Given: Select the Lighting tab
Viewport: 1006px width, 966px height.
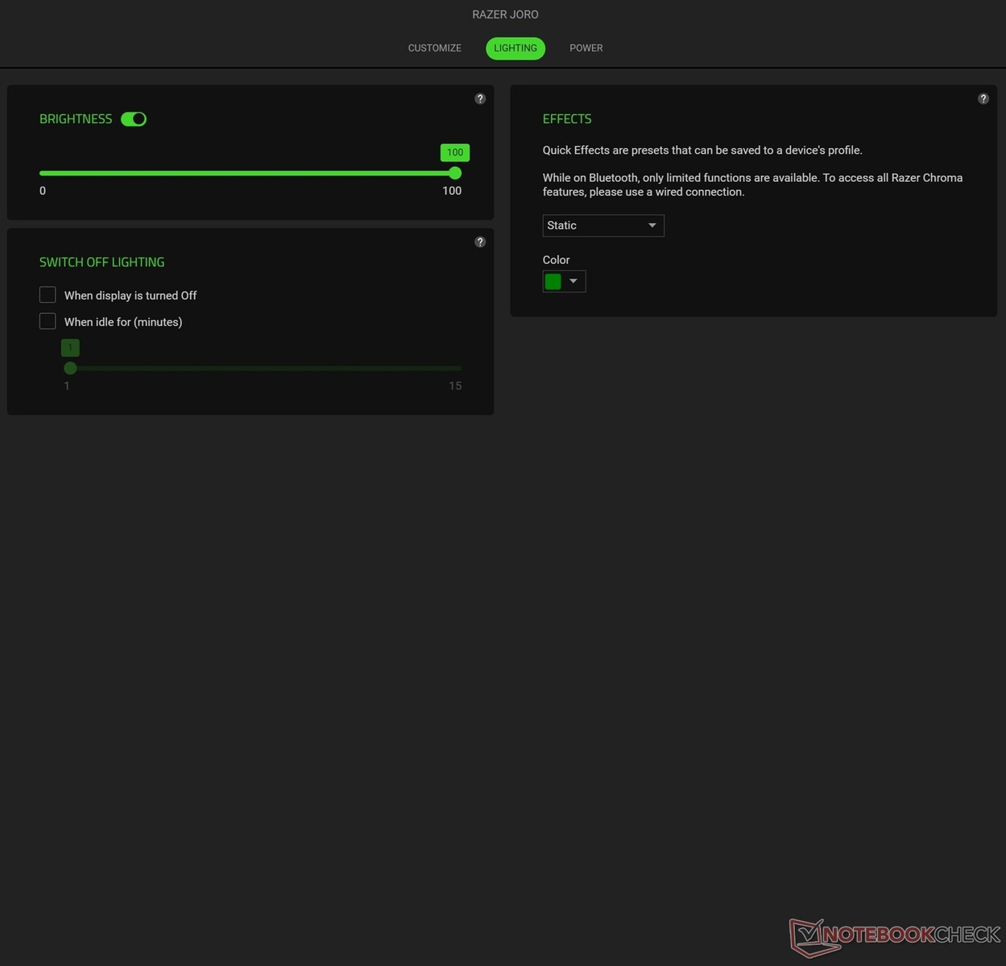Looking at the screenshot, I should pyautogui.click(x=515, y=48).
